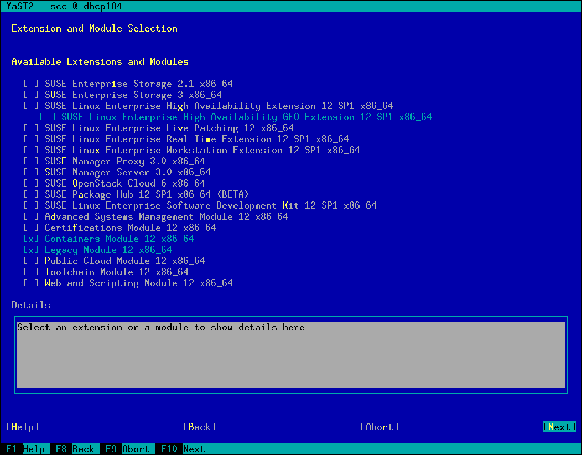Check Real Time Extension 12 SP1
582x455 pixels.
pyautogui.click(x=31, y=139)
